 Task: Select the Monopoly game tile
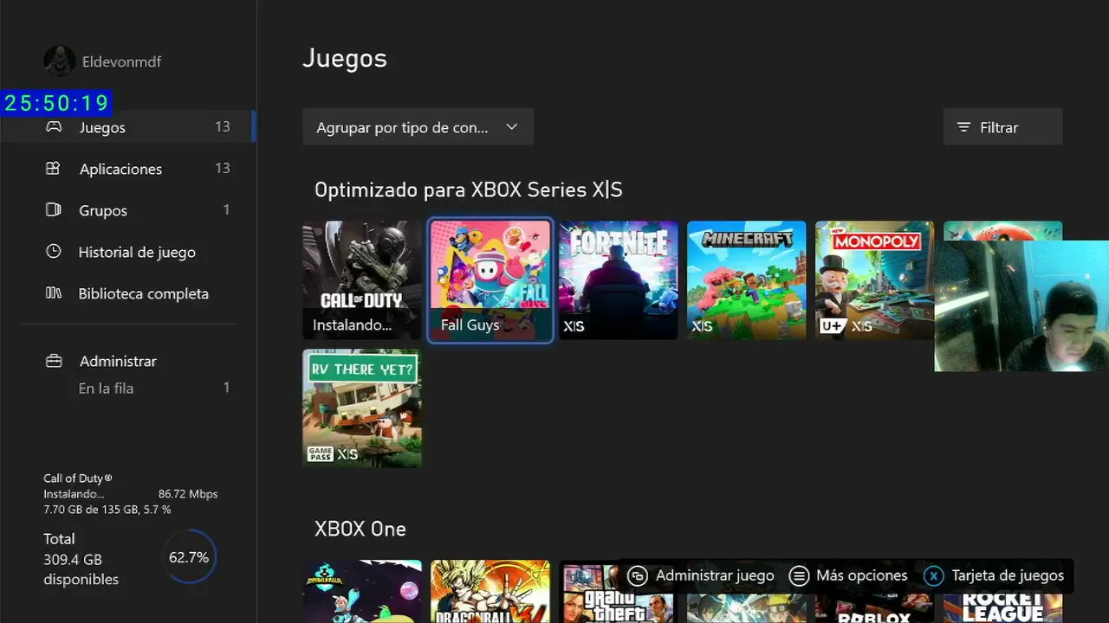coord(875,280)
